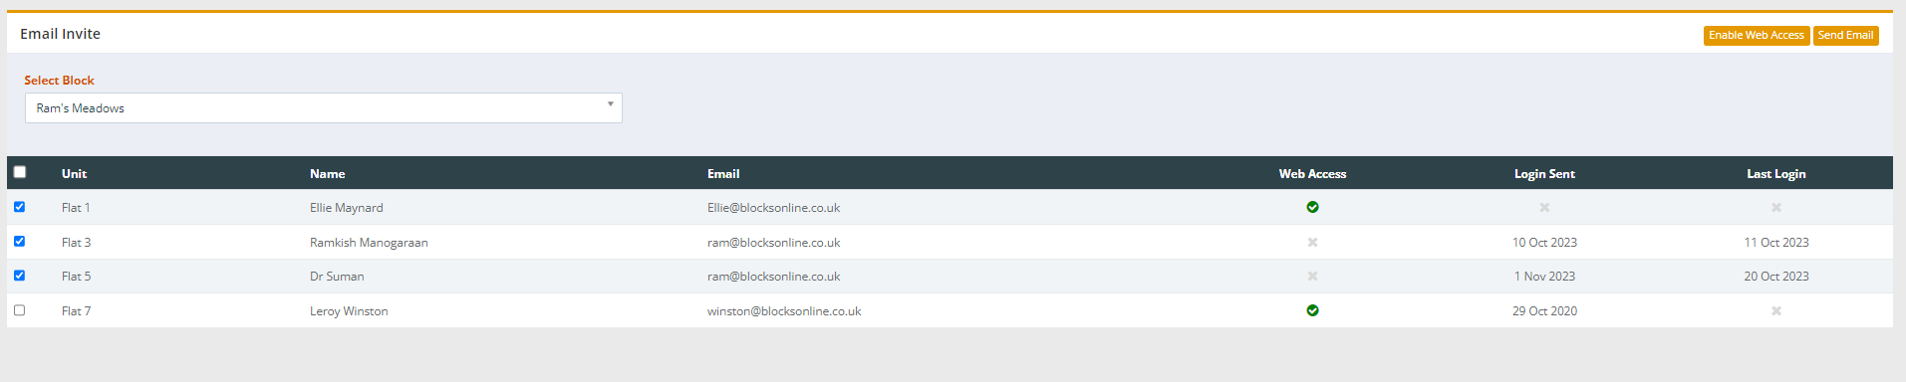Viewport: 1906px width, 382px height.
Task: Click green Web Access tick for Flat 1
Action: [x=1312, y=207]
